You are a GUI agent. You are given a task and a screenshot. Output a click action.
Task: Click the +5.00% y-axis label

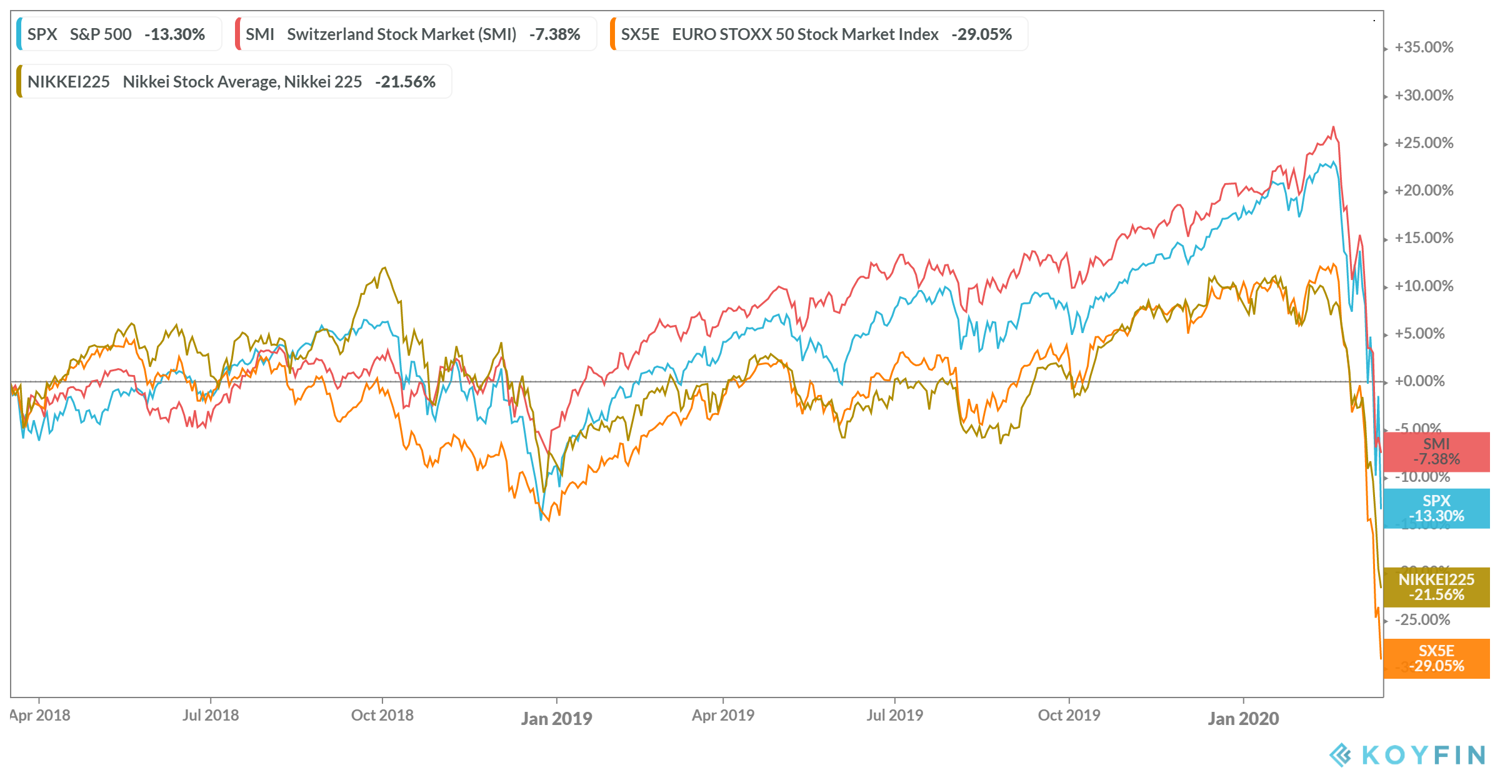pos(1420,334)
